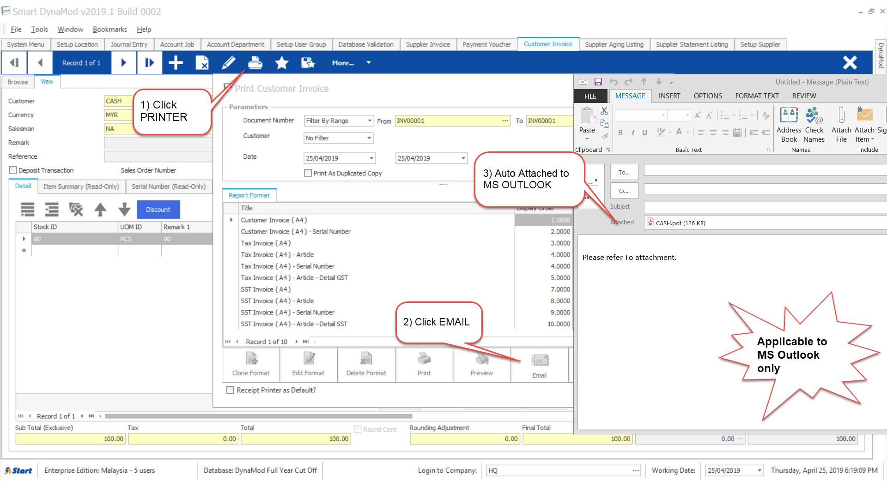Open Outlook Paste dropdown arrow
Image resolution: width=887 pixels, height=481 pixels.
(587, 139)
